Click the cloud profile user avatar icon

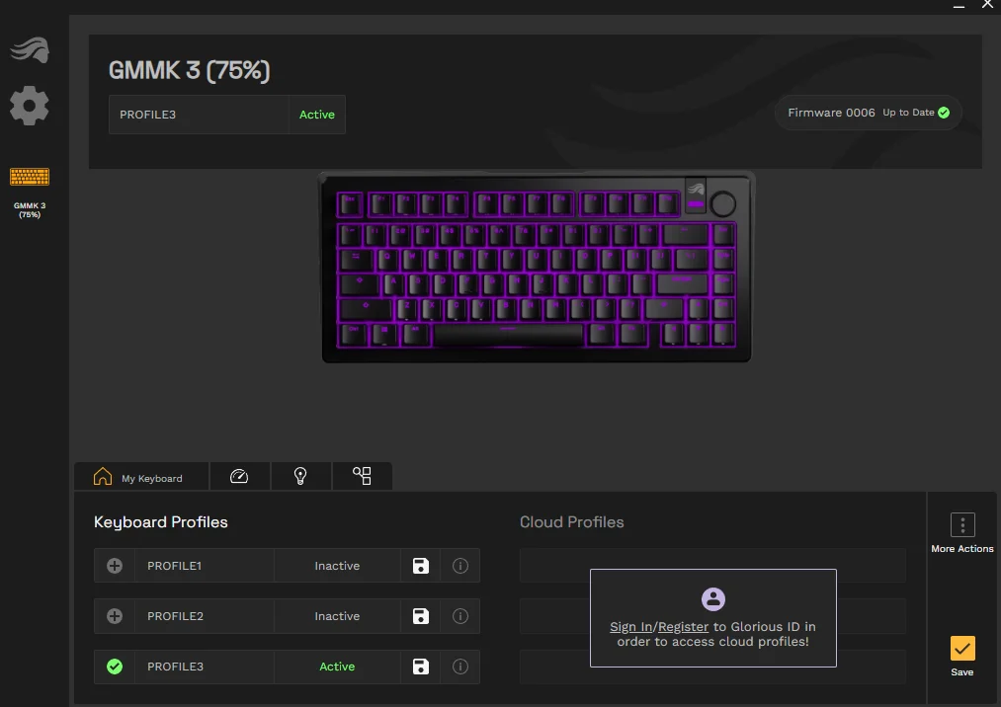coord(713,599)
